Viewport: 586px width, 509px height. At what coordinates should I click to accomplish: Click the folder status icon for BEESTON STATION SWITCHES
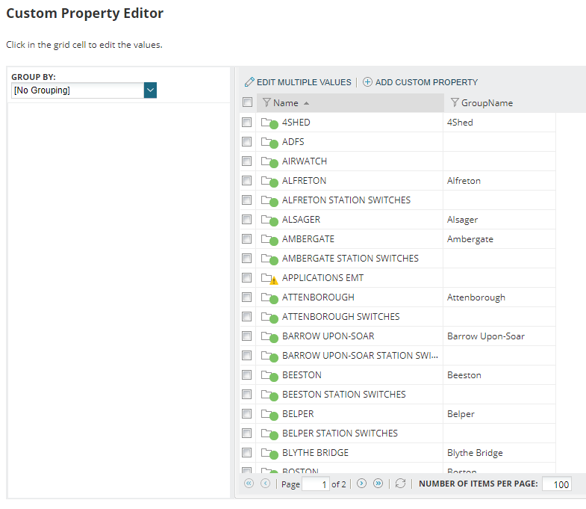pos(269,395)
